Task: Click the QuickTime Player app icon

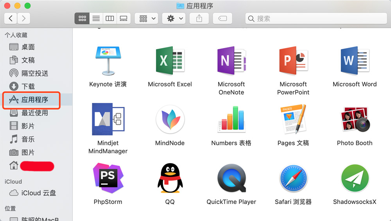Action: (x=231, y=178)
